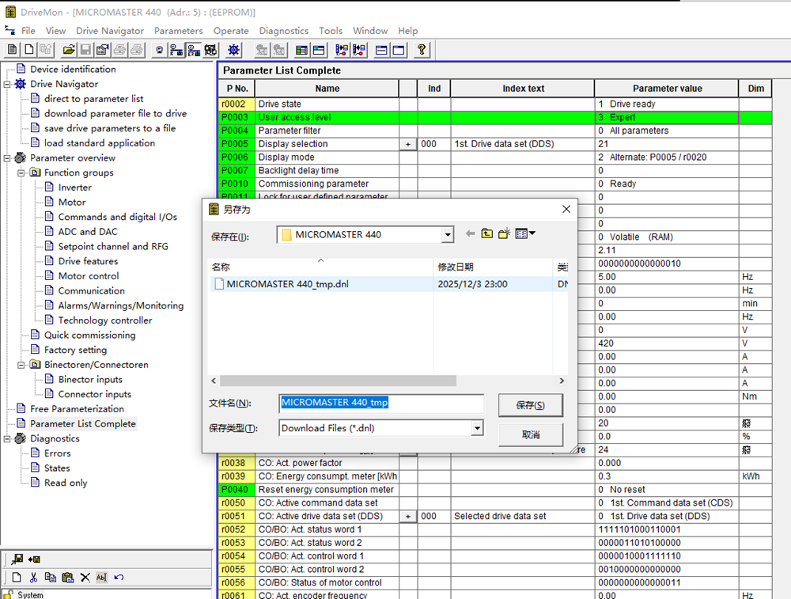Click the open folder toolbar icon
This screenshot has height=599, width=791.
pyautogui.click(x=69, y=50)
